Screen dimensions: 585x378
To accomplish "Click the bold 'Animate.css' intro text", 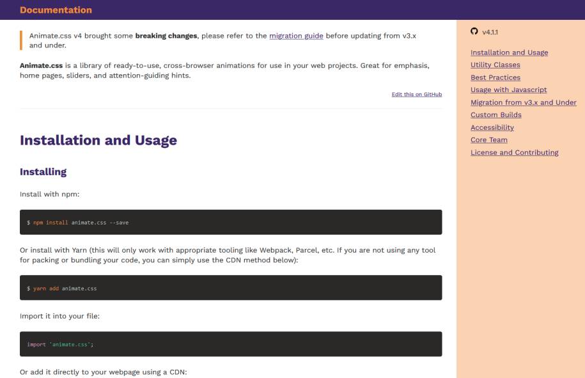I will [41, 66].
